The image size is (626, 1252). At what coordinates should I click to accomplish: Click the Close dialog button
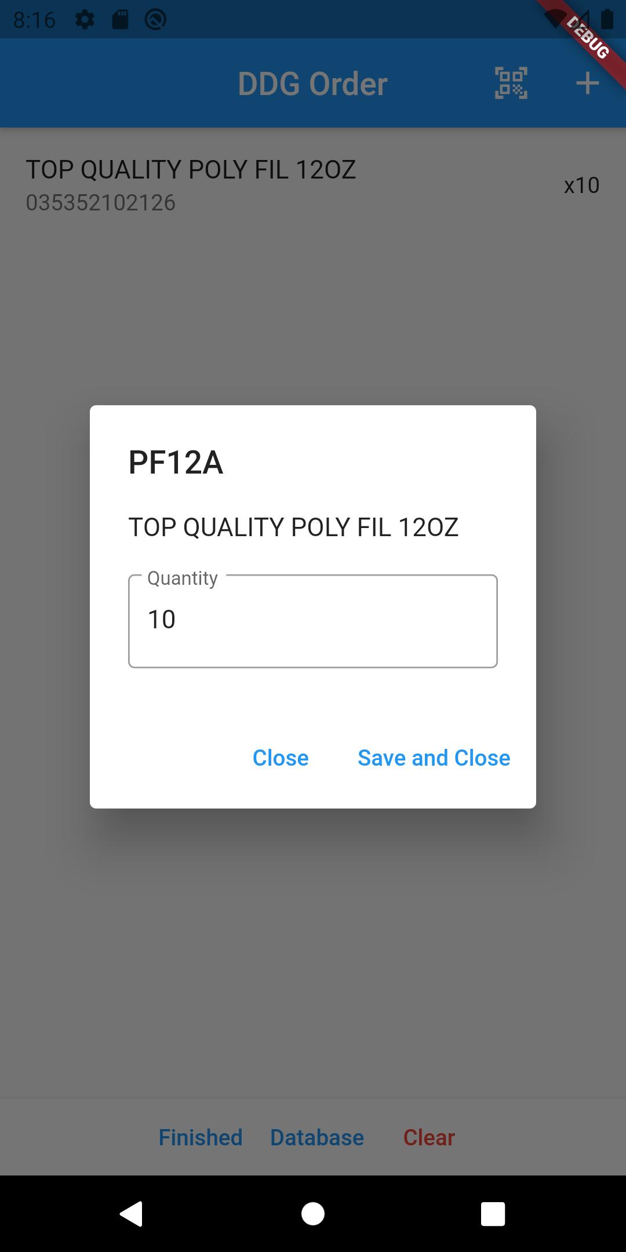[x=281, y=758]
